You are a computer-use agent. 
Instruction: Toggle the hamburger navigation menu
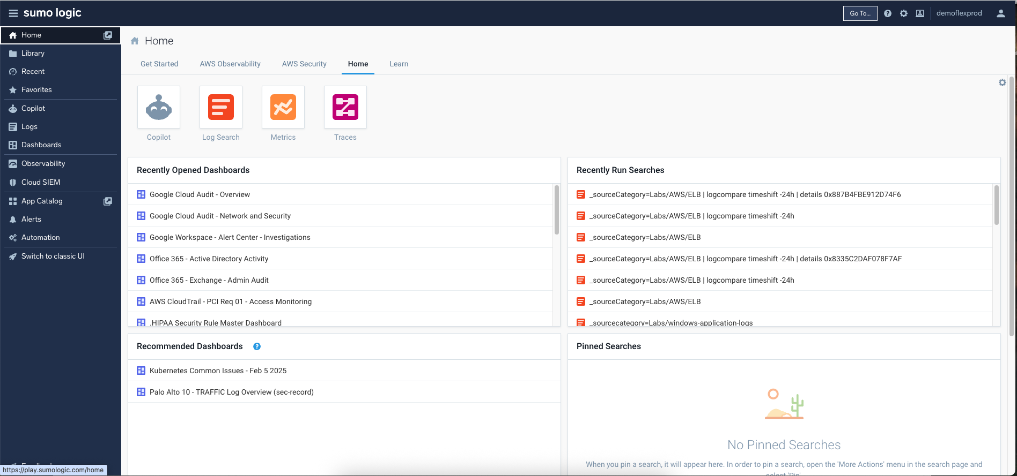[13, 13]
